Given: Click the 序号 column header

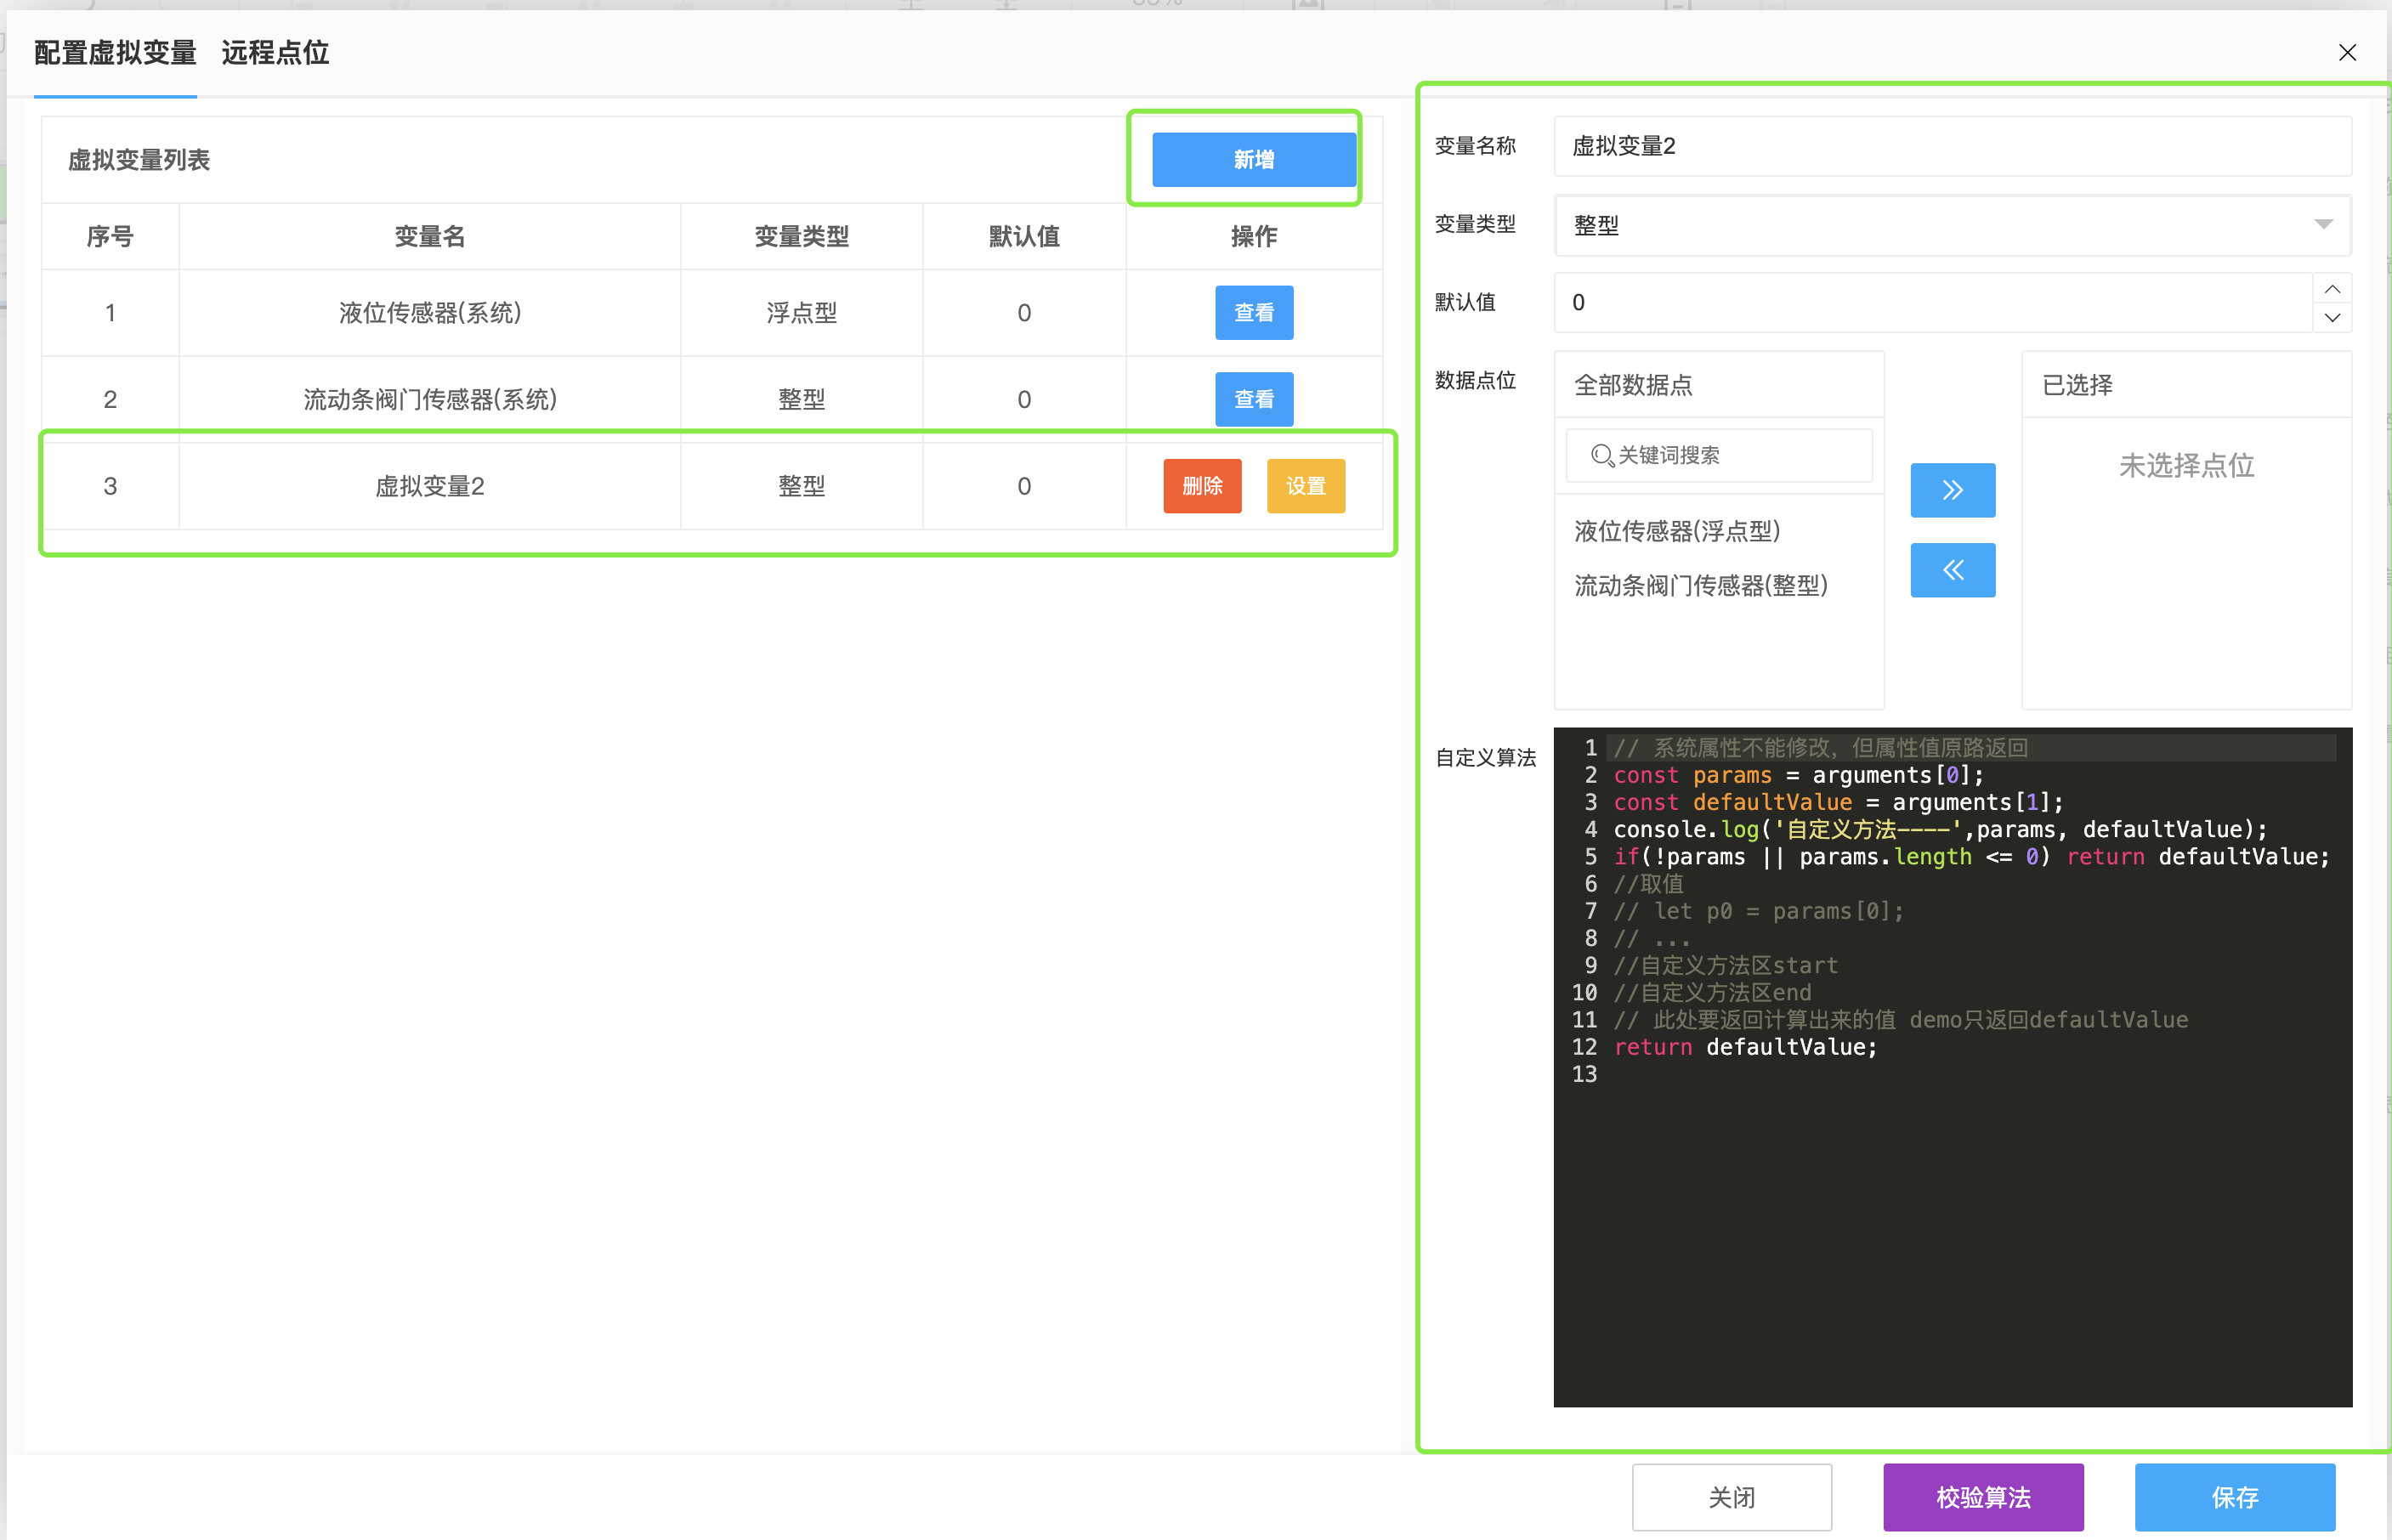Looking at the screenshot, I should point(110,237).
